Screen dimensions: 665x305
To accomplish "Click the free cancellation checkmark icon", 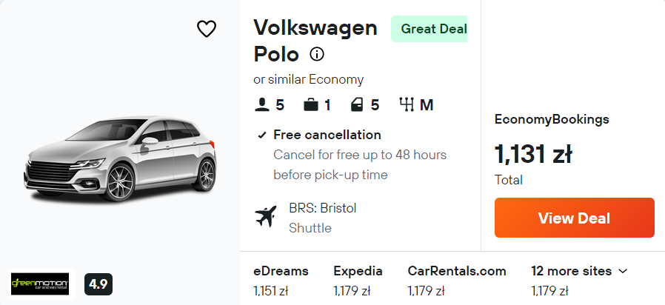I will pos(261,135).
